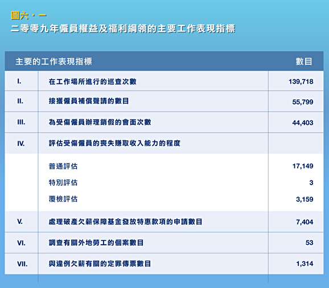Screen dimensions: 329x288
Task: Select the value 7,404
Action: click(x=305, y=222)
